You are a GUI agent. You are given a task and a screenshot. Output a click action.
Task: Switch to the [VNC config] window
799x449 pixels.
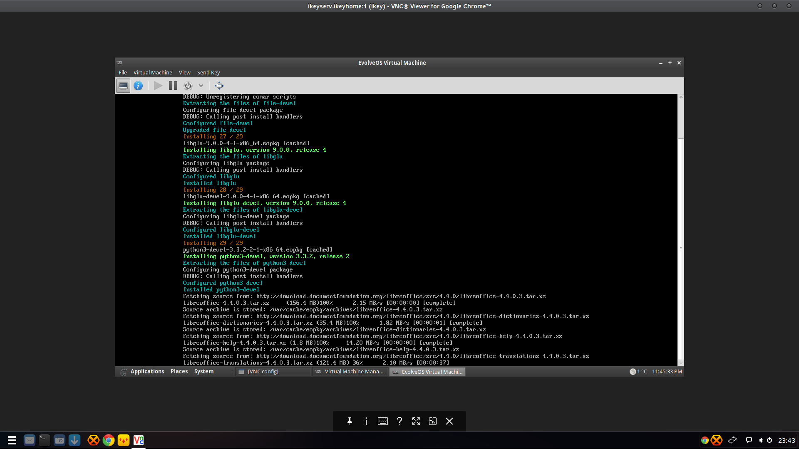273,372
